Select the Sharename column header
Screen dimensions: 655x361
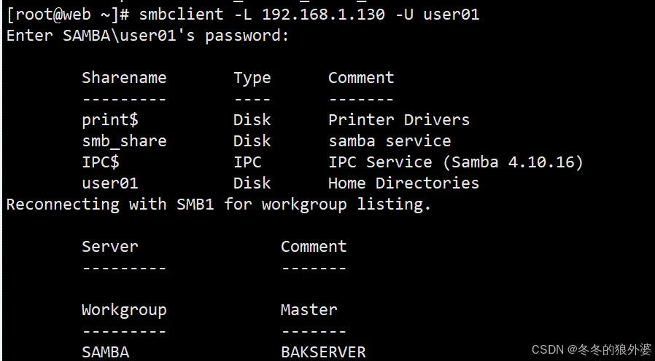[124, 78]
